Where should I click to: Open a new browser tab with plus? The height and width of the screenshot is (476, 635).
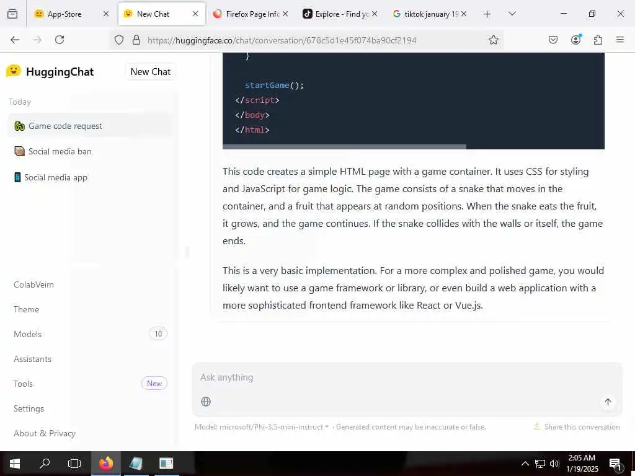pos(487,14)
